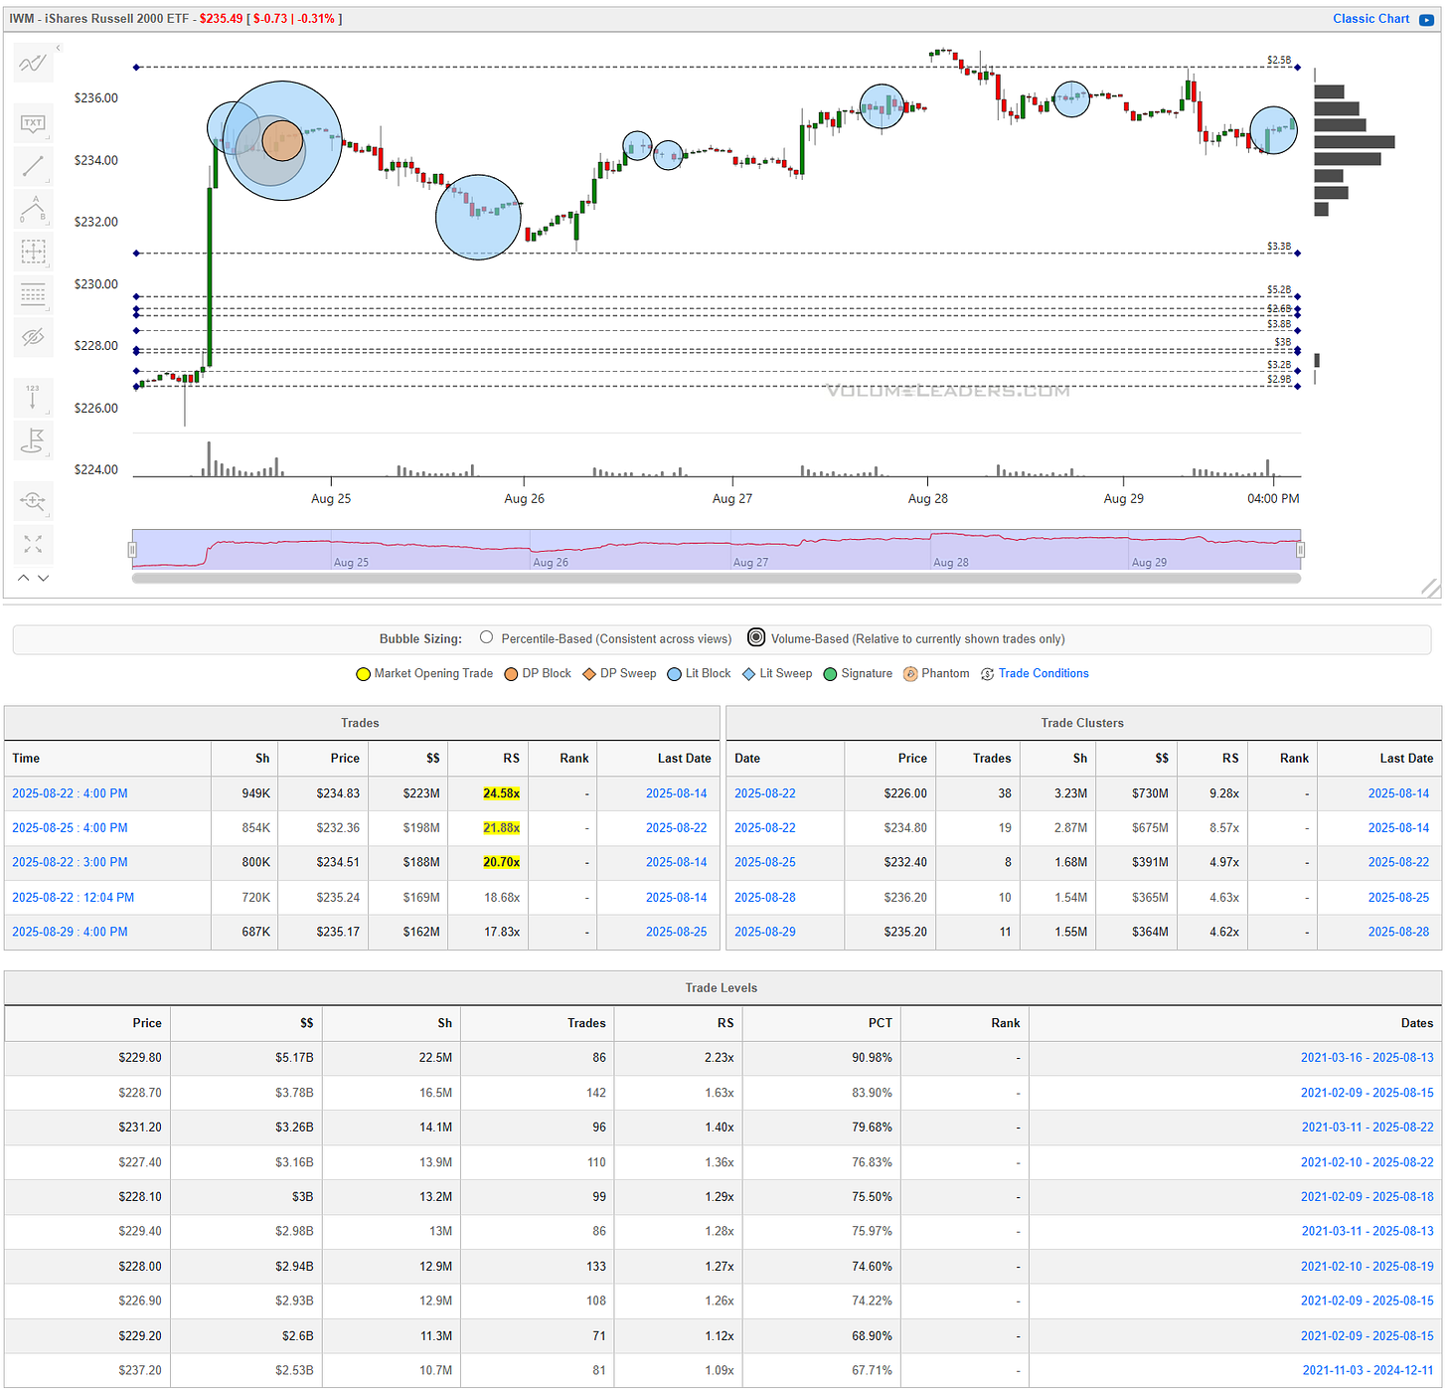This screenshot has width=1447, height=1390.
Task: Click the highlighted 20.70x RS value
Action: coord(501,863)
